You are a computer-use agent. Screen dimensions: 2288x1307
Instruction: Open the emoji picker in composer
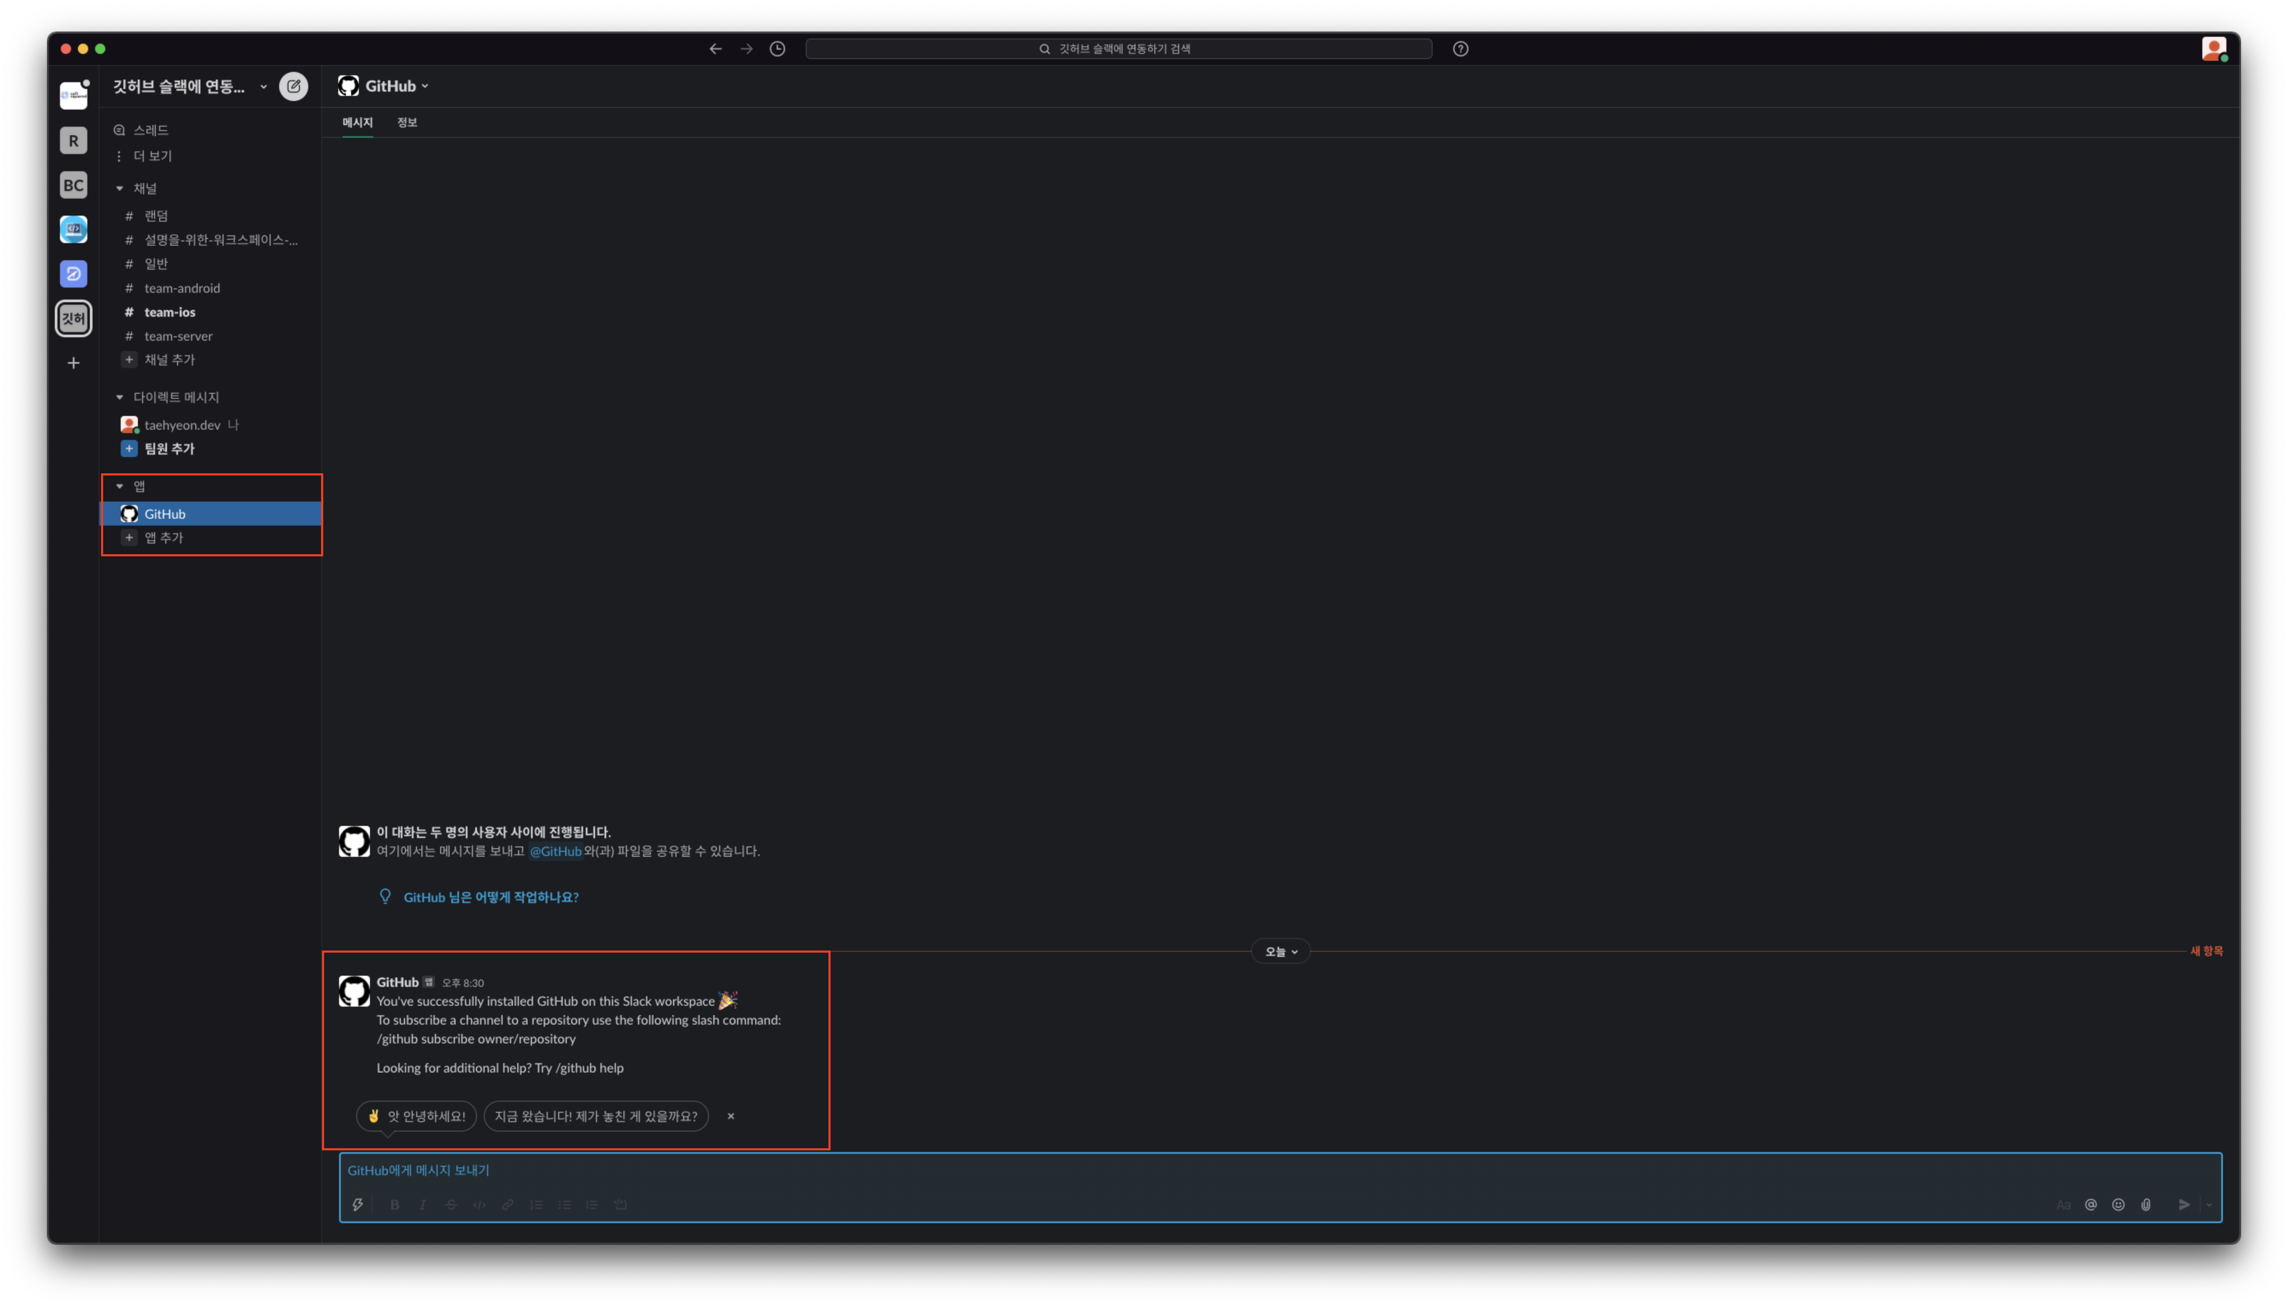point(2118,1205)
